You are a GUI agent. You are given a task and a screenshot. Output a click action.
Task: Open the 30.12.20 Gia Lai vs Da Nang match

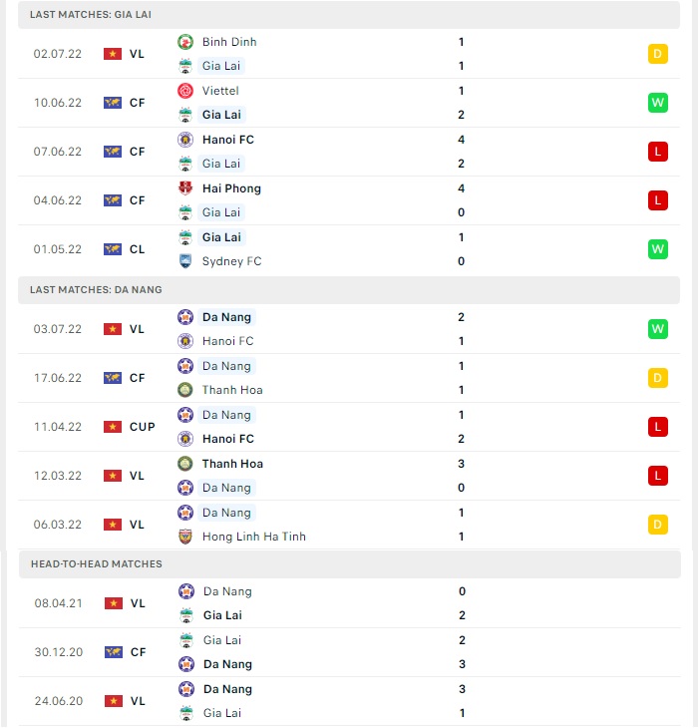[x=350, y=652]
